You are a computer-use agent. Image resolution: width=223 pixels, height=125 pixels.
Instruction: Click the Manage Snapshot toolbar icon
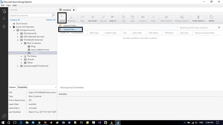point(181,18)
